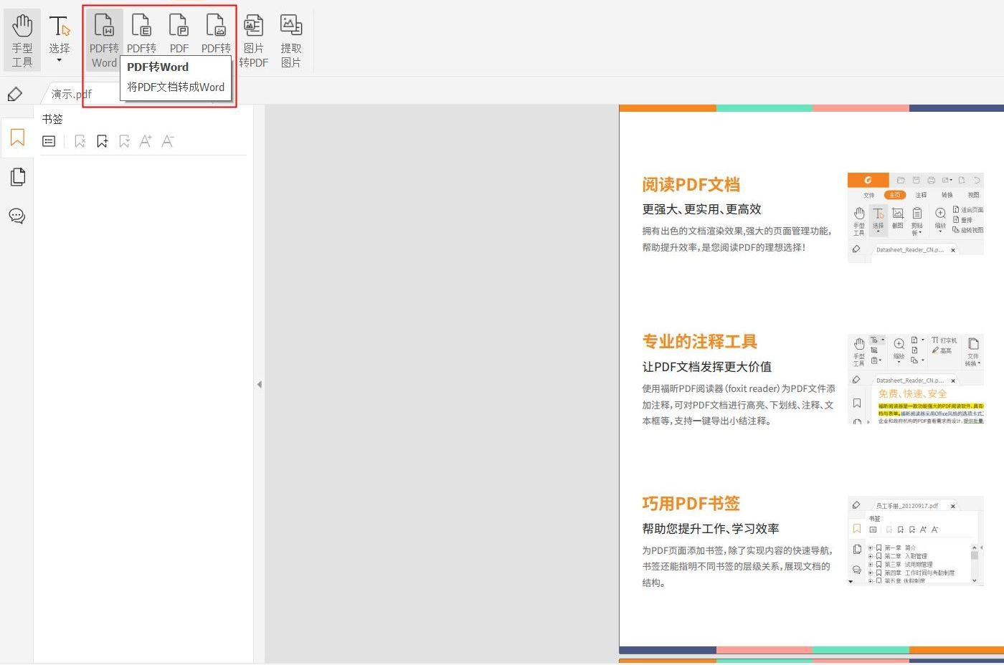
Task: Add a new bookmark in the 书签 panel
Action: 103,140
